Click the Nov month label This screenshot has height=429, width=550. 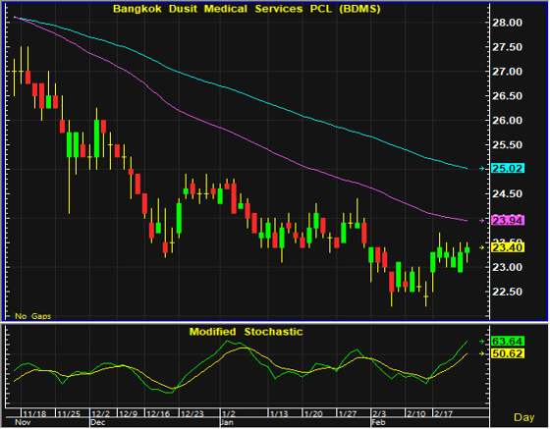pos(23,422)
